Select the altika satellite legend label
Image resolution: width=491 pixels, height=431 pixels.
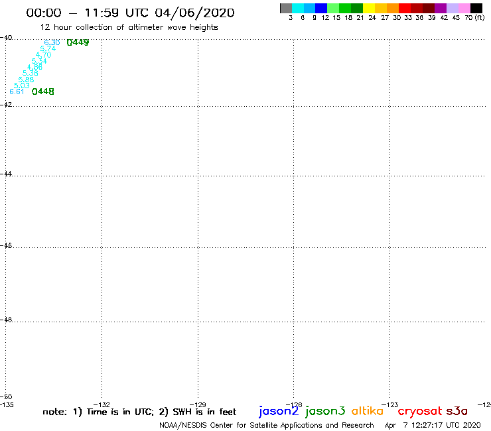pos(368,411)
